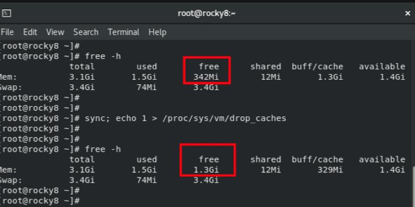Click the available header in first output

click(x=382, y=66)
